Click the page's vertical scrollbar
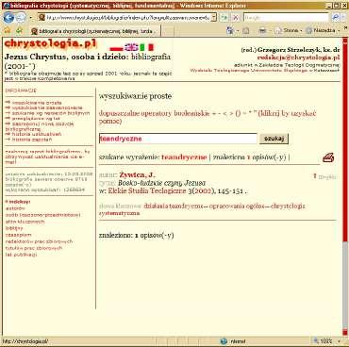349x347 pixels. [x=345, y=187]
